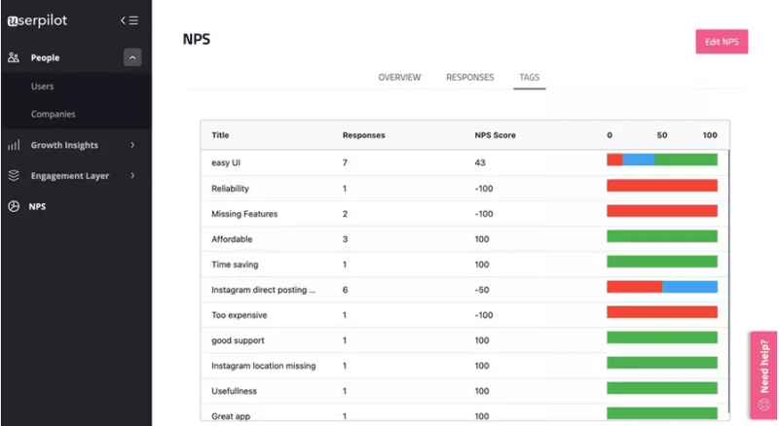Switch to the Overview tab
Image resolution: width=779 pixels, height=426 pixels.
pos(399,77)
